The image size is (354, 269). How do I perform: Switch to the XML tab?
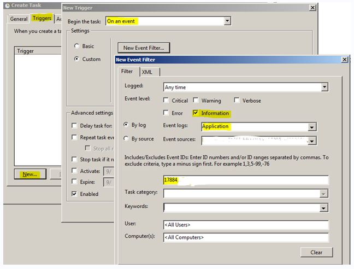click(147, 72)
